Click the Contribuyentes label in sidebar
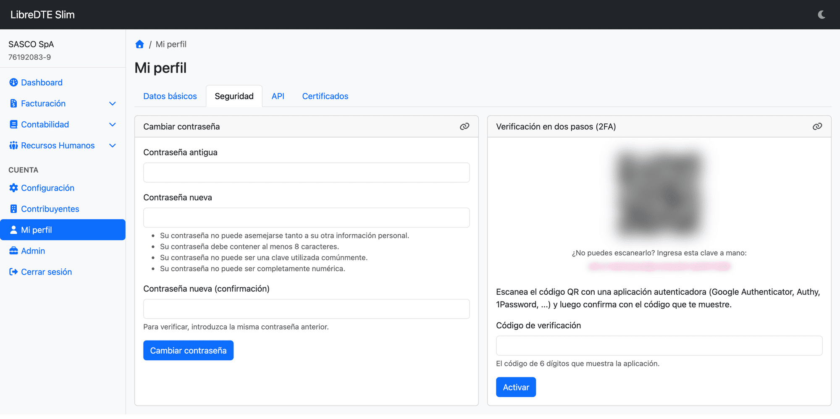This screenshot has height=419, width=840. [50, 209]
